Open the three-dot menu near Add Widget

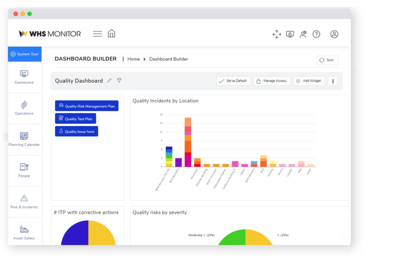pos(333,81)
